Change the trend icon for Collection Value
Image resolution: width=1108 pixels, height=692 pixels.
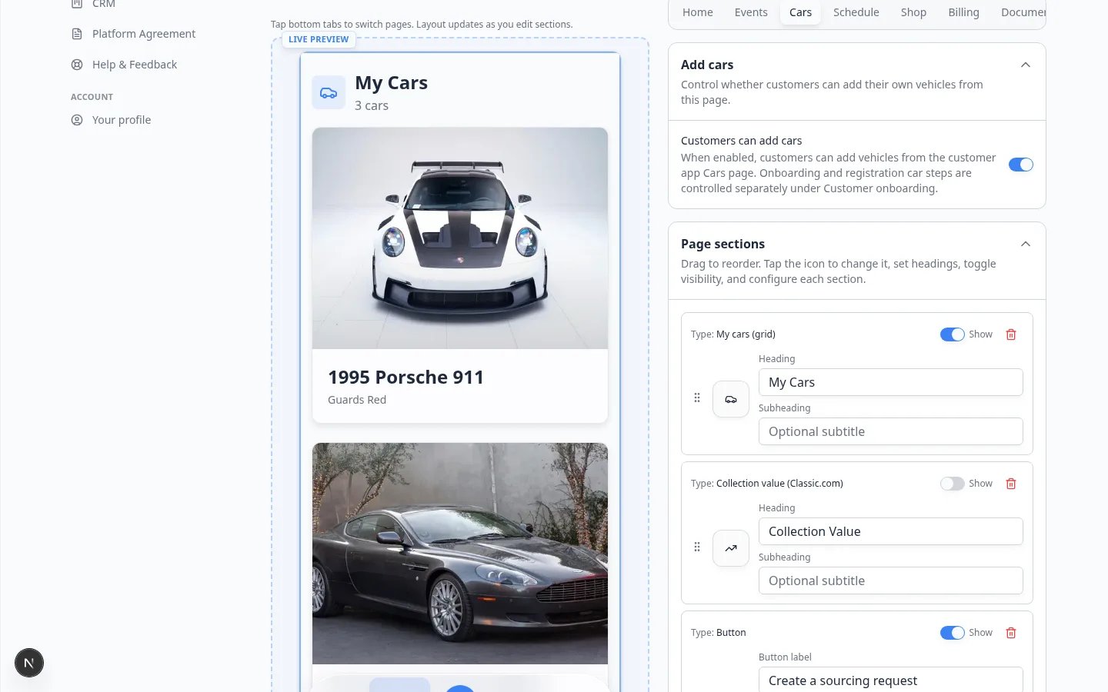[x=731, y=548]
